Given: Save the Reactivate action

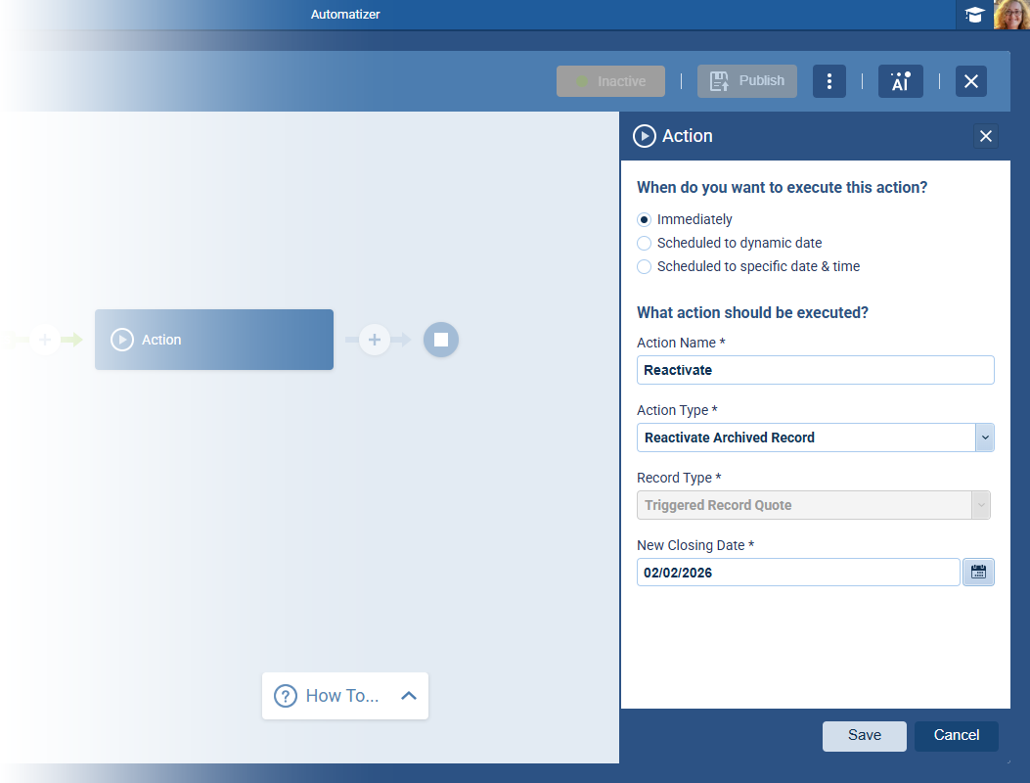Looking at the screenshot, I should (864, 735).
